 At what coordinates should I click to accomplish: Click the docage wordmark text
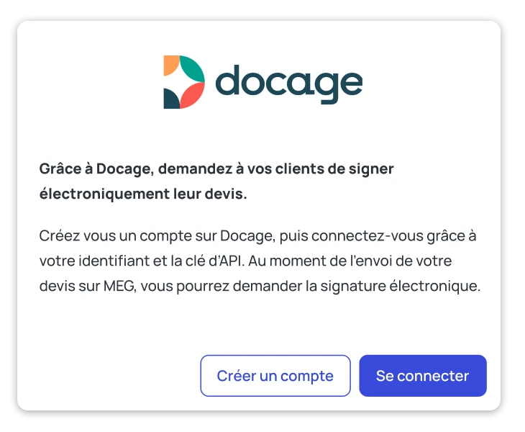coord(289,84)
